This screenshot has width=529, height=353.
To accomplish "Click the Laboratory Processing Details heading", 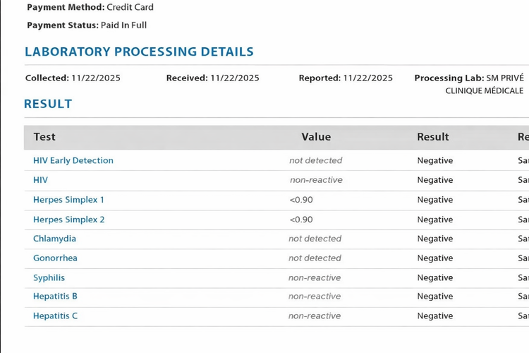I will (139, 52).
